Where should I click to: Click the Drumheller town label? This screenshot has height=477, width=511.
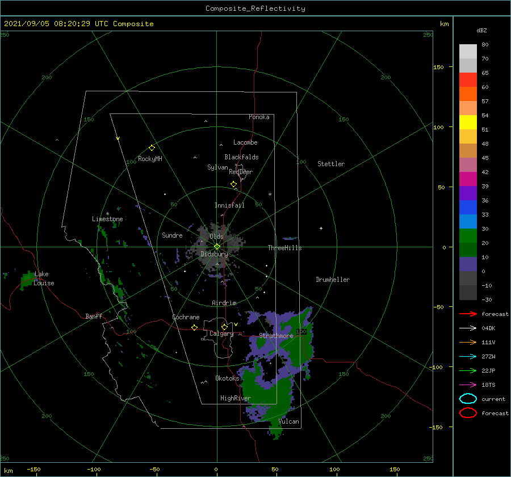pyautogui.click(x=333, y=280)
